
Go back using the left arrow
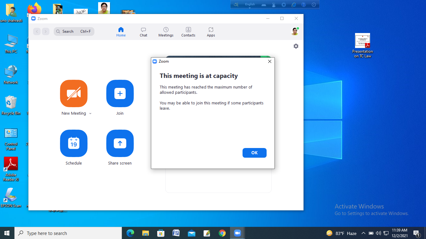point(37,31)
